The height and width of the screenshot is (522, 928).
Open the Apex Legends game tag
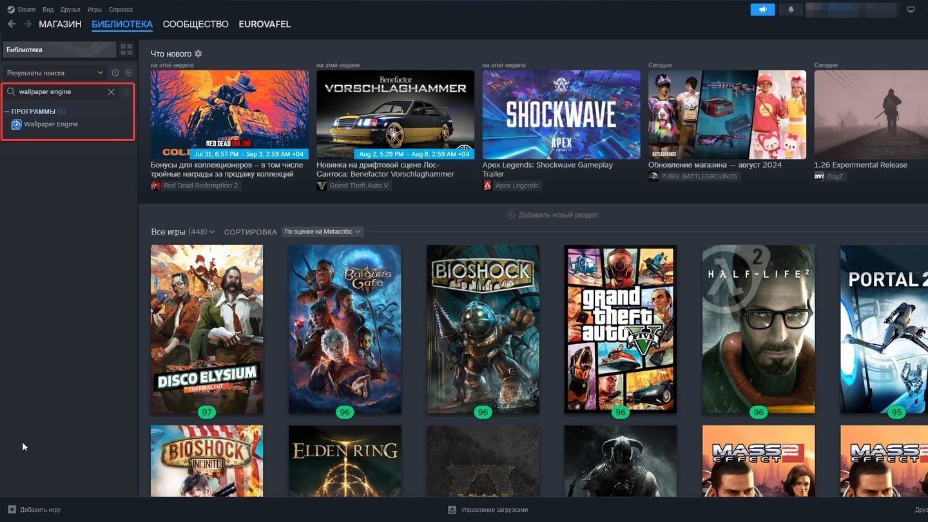click(512, 186)
